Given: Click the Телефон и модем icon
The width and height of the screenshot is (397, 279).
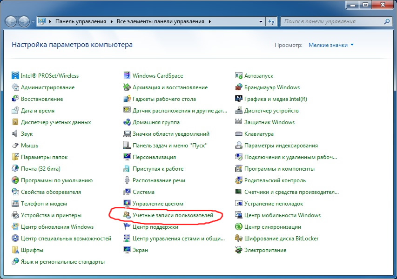Looking at the screenshot, I should [15, 204].
